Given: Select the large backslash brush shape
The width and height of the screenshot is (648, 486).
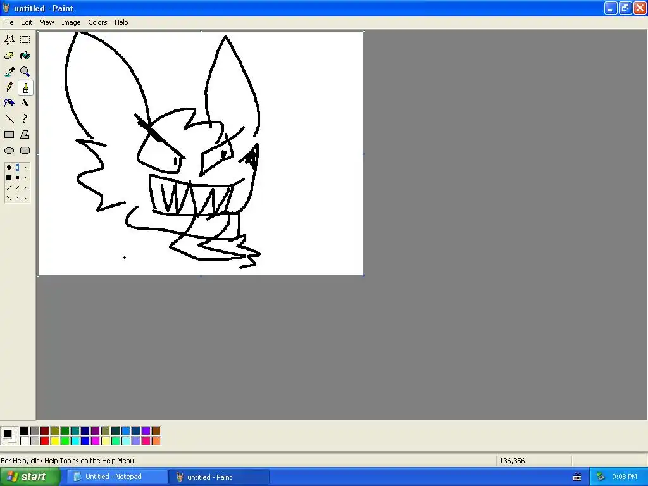Looking at the screenshot, I should point(9,198).
